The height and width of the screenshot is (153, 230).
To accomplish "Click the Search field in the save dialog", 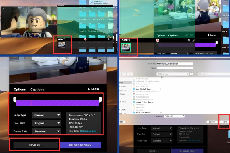I will coord(214,74).
